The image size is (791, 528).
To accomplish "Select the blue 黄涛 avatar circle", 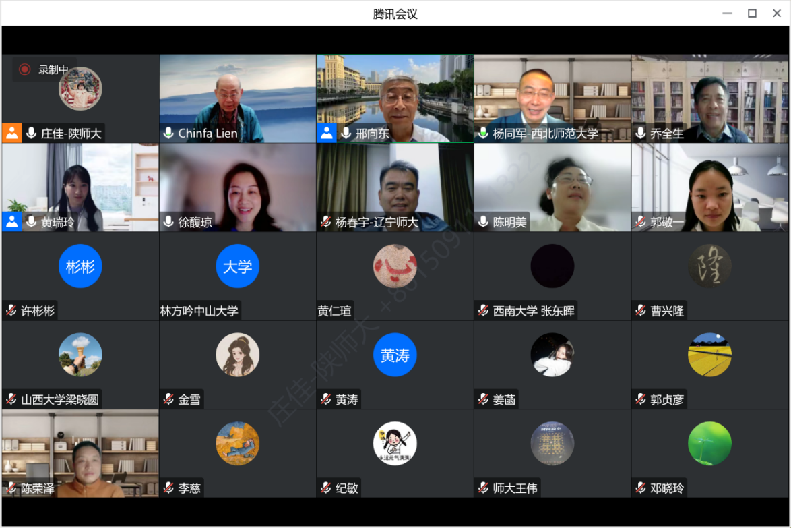I will (x=395, y=355).
